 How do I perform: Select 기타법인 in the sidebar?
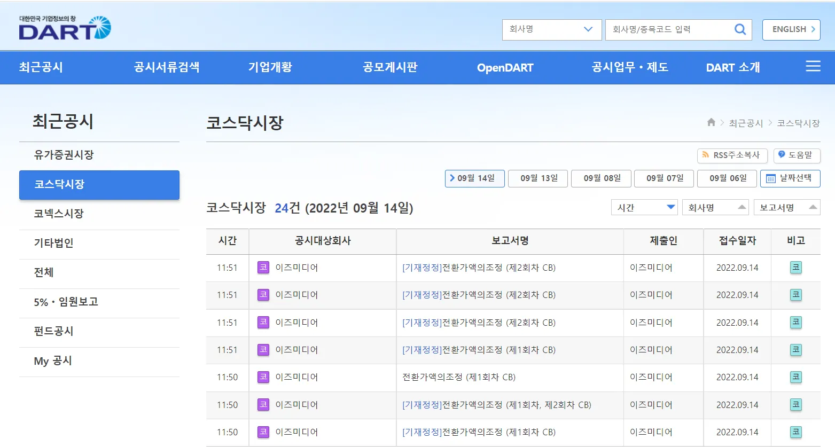coord(99,243)
